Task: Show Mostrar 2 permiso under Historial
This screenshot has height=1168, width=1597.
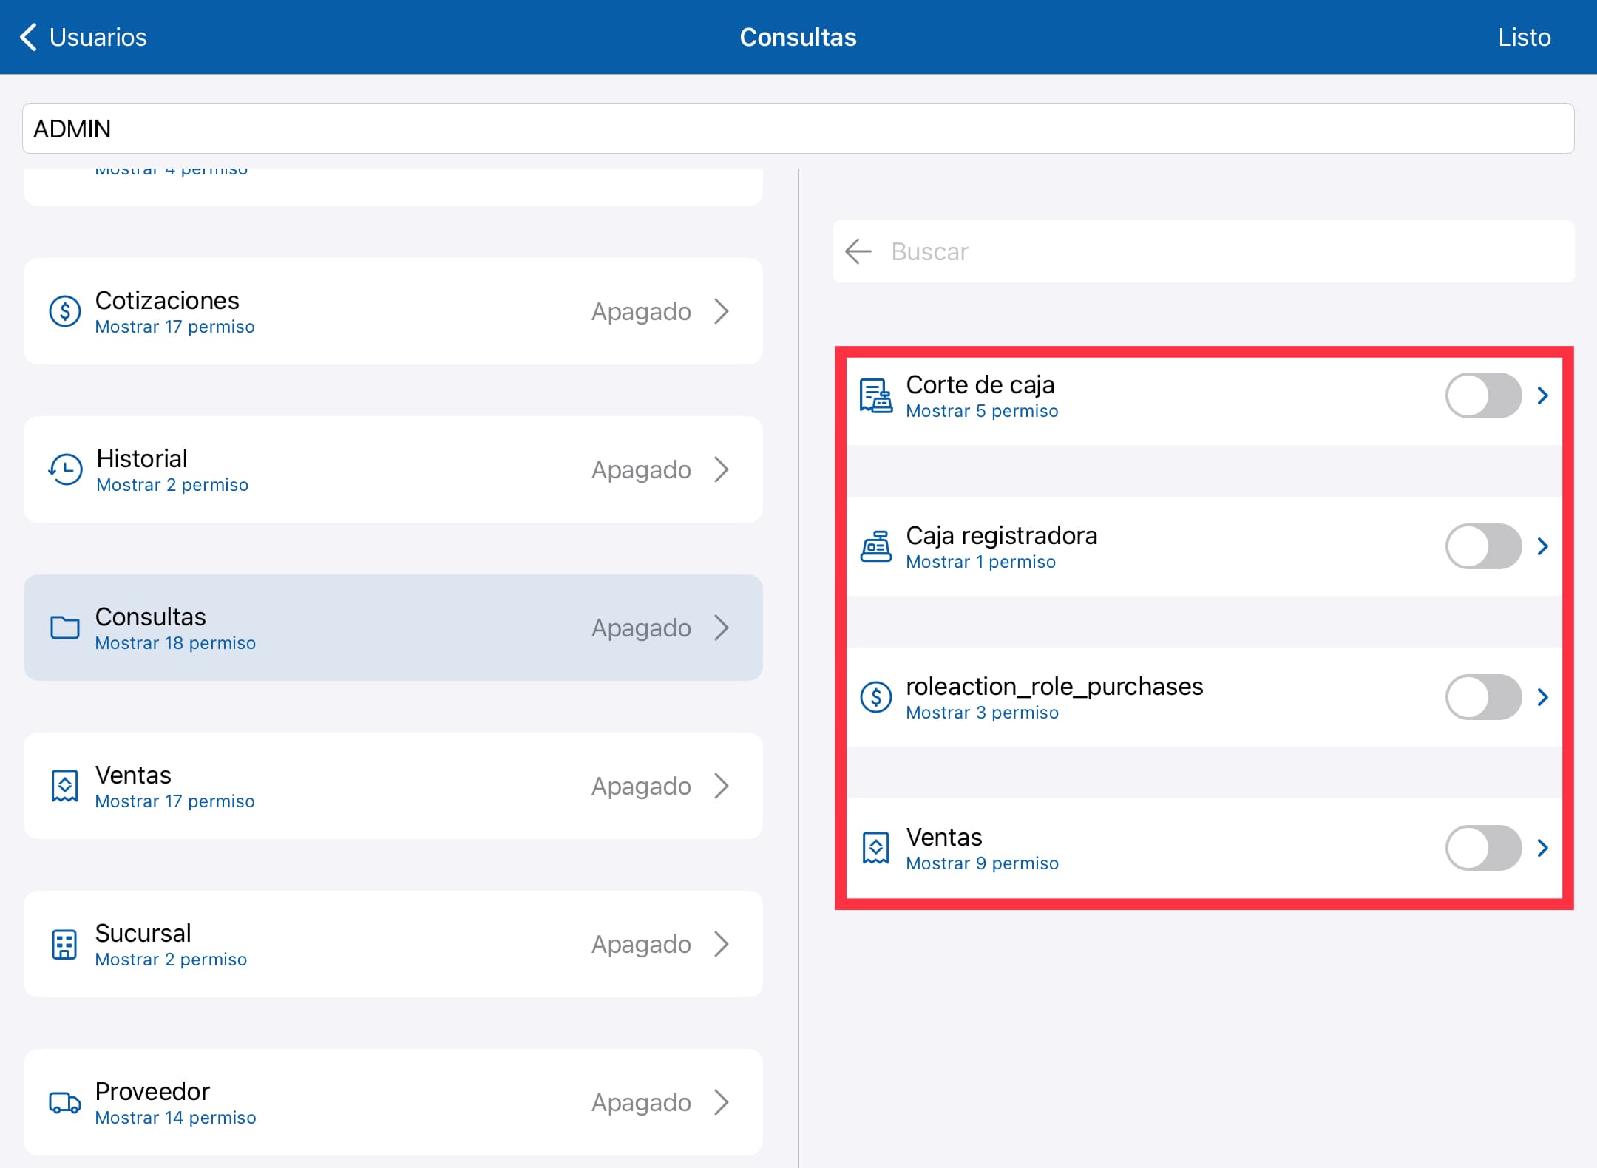Action: (172, 485)
